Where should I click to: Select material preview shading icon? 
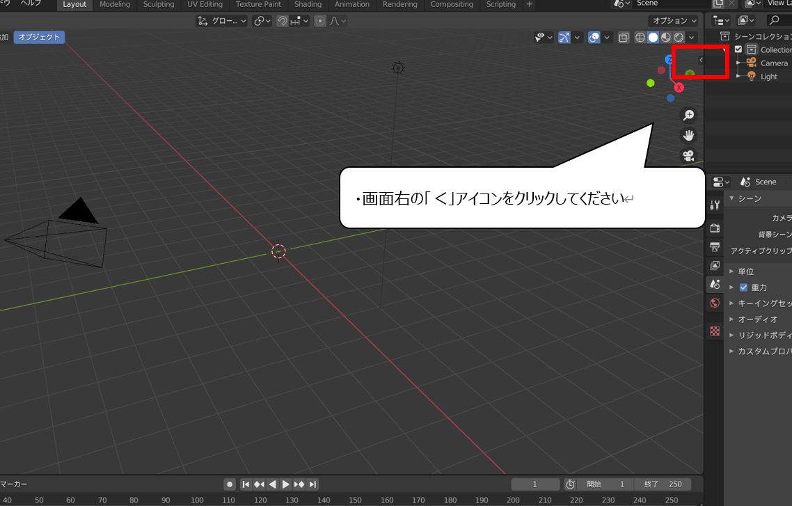tap(666, 38)
